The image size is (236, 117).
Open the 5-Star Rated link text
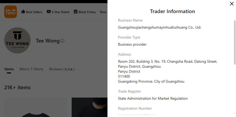[x=60, y=12]
